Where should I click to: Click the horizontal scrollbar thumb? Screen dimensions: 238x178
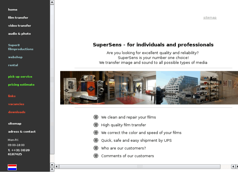tap(140, 167)
